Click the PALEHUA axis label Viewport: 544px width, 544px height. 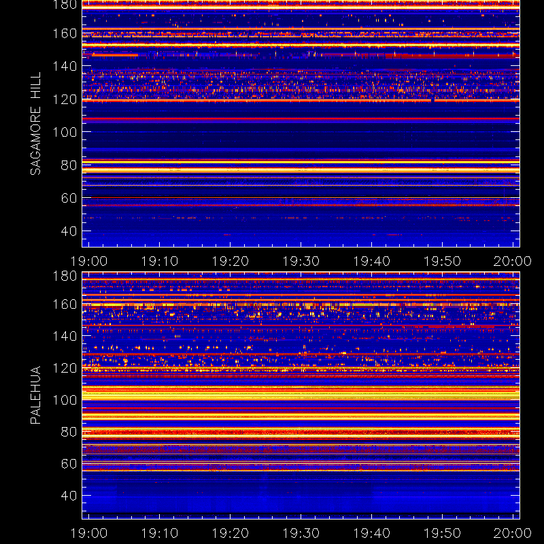[x=36, y=395]
